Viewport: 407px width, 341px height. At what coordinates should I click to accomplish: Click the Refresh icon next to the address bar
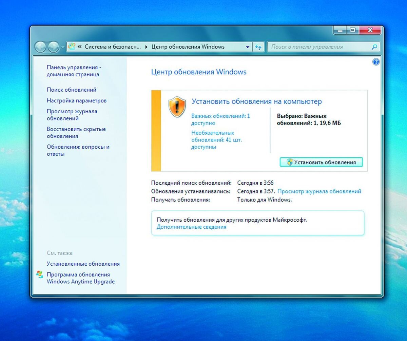coord(258,47)
